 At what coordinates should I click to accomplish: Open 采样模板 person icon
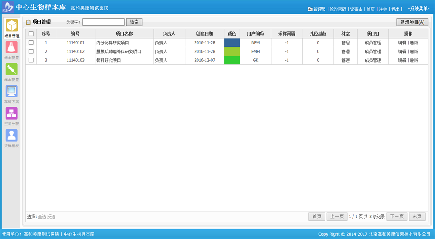(11, 136)
